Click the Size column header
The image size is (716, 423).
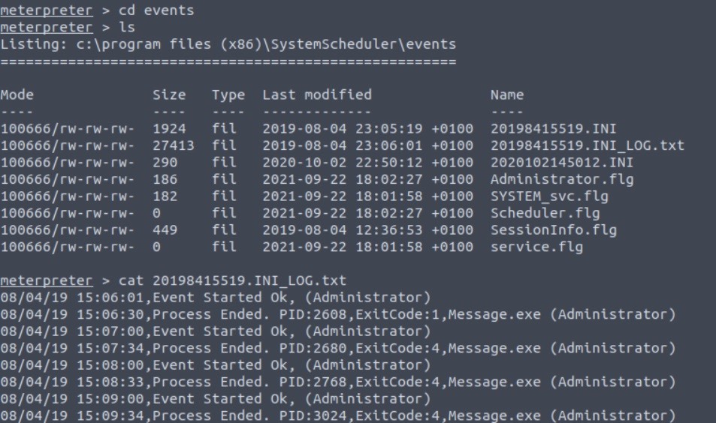[x=168, y=95]
